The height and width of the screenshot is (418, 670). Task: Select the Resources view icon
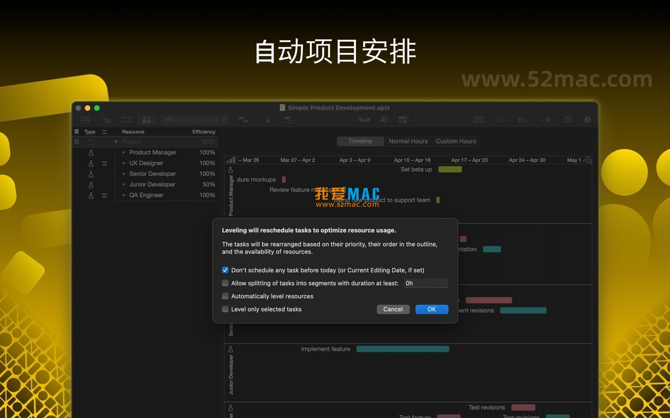click(x=146, y=119)
